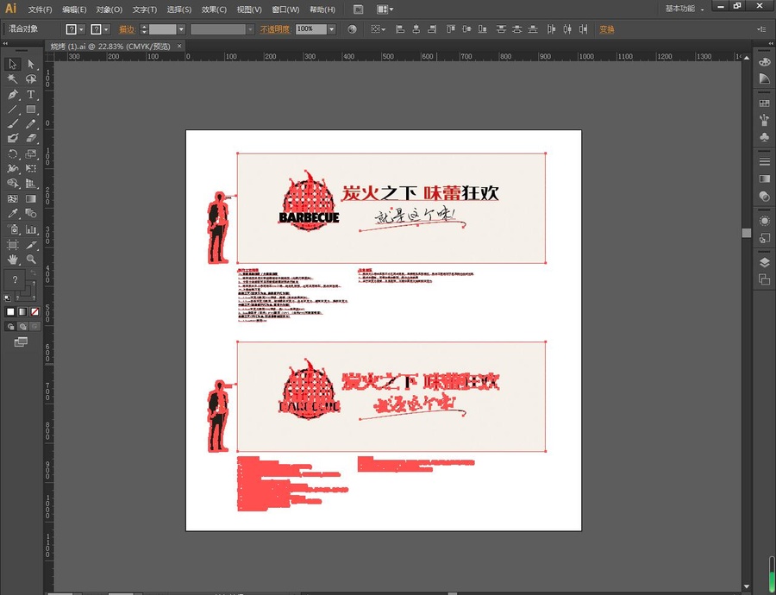This screenshot has height=595, width=776.
Task: Select the Mesh tool
Action: click(x=12, y=198)
